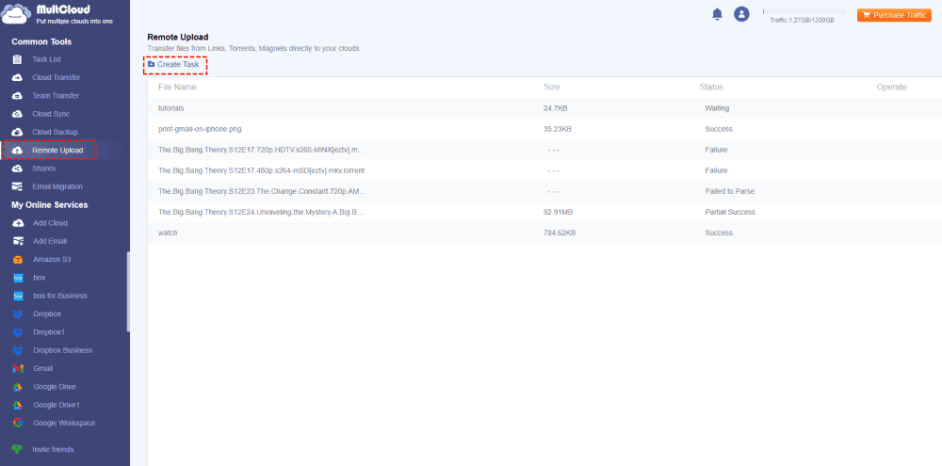This screenshot has width=942, height=466.
Task: Open notifications bell icon
Action: 717,14
